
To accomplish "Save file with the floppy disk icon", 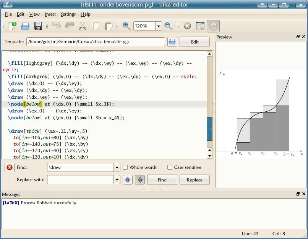I will 38,26.
